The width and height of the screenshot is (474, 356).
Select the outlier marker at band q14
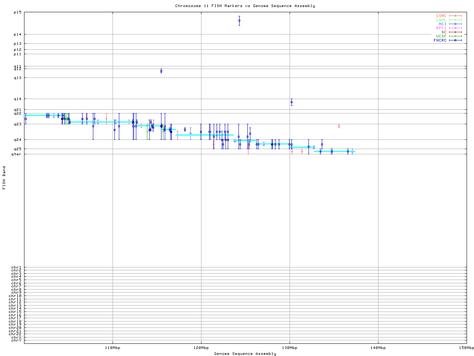pos(291,102)
